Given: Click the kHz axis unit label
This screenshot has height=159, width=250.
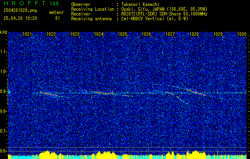Looking at the screenshot, I should click(x=4, y=32).
